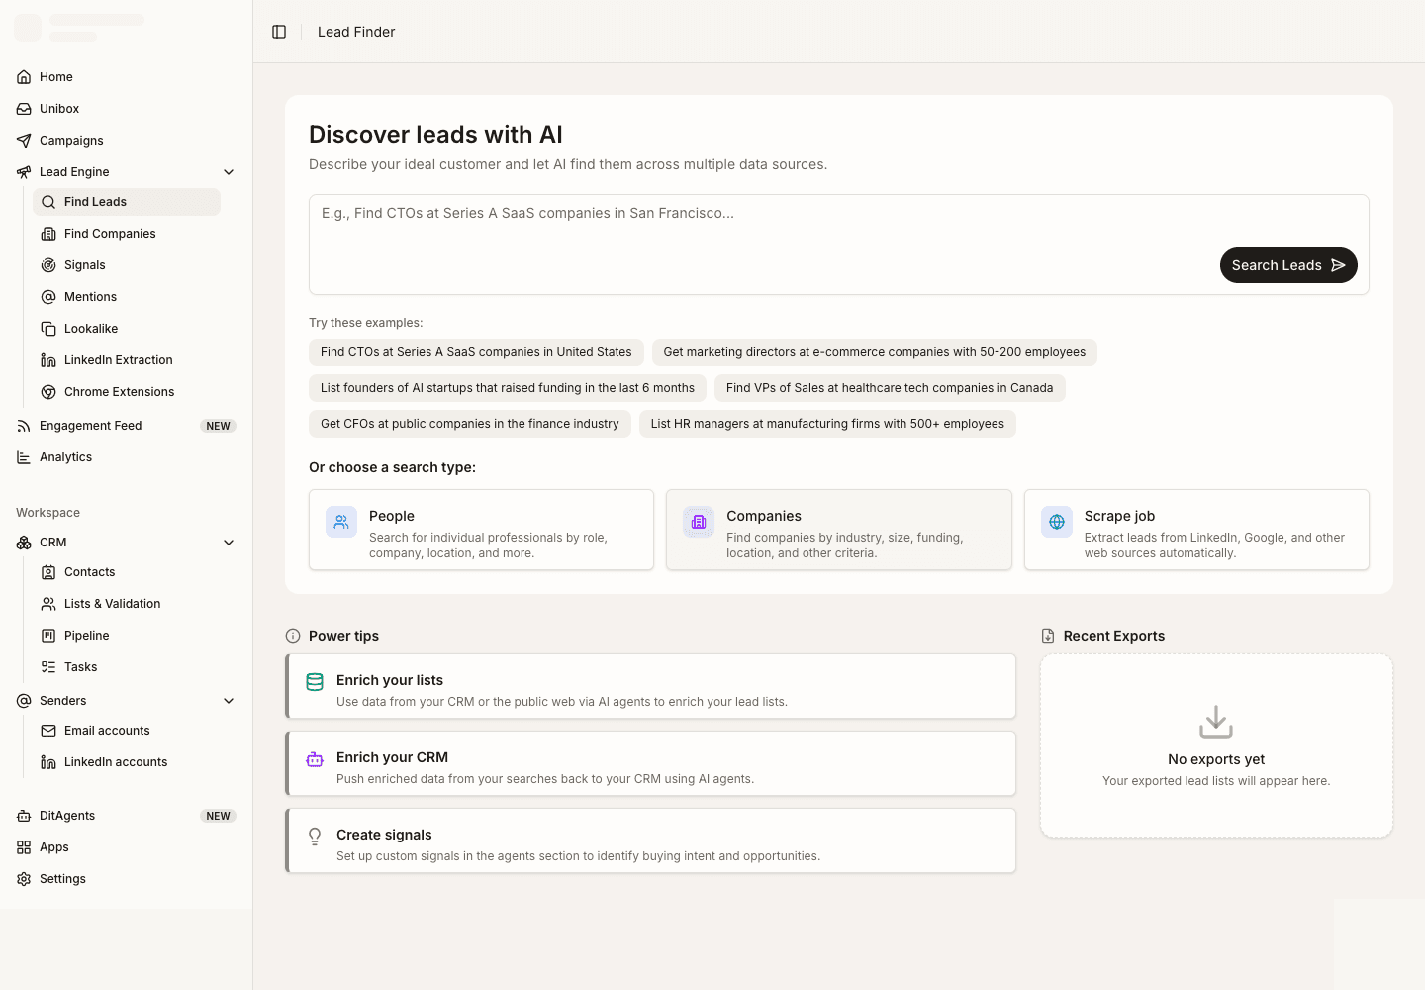Click the Tasks checklist icon
The height and width of the screenshot is (990, 1425).
click(48, 667)
